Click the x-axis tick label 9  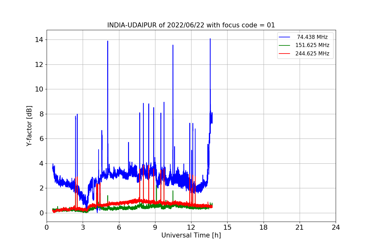click(x=155, y=228)
